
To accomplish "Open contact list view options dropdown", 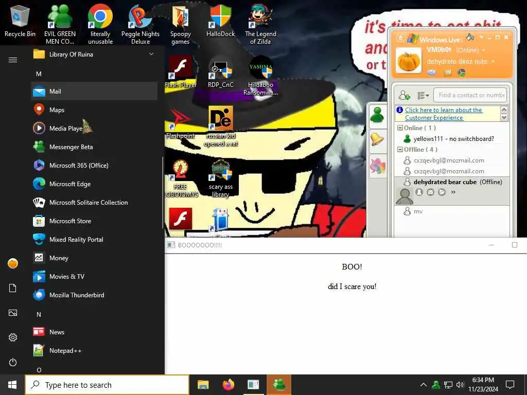I will pos(423,96).
